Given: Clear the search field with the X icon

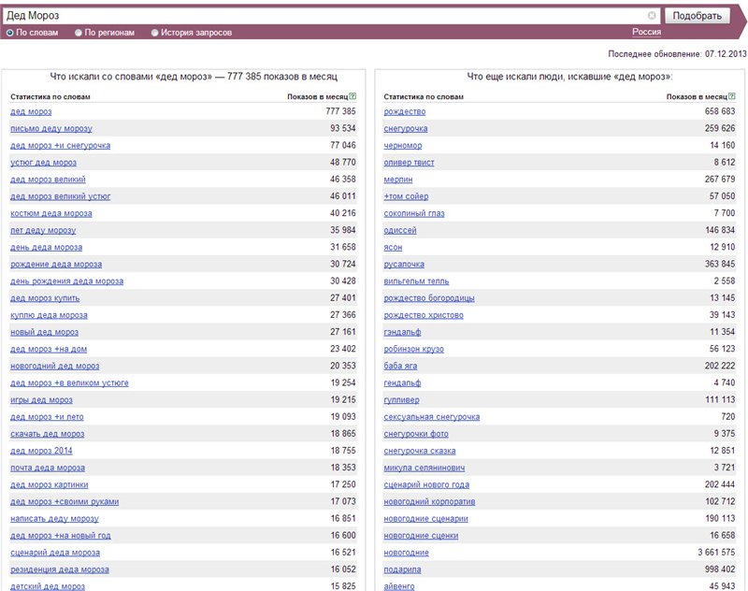Looking at the screenshot, I should coord(651,15).
